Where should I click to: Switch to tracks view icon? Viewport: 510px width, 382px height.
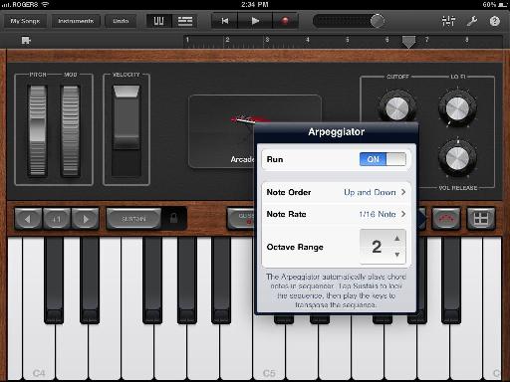tap(185, 21)
